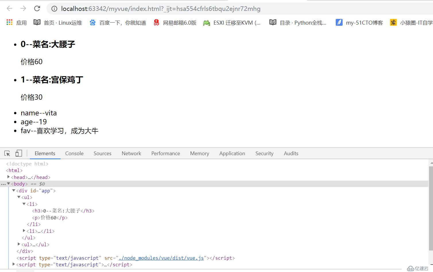The image size is (433, 272).
Task: Collapse the expanded li node
Action: [24, 204]
